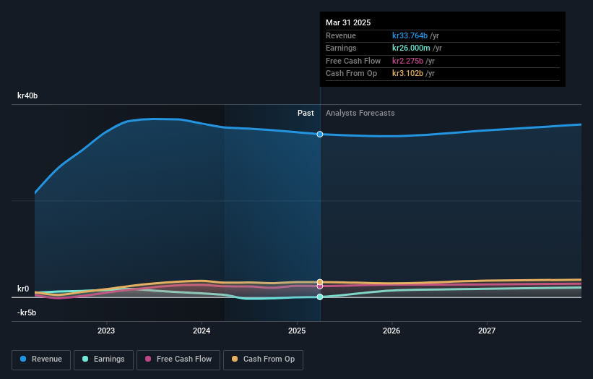Image resolution: width=593 pixels, height=379 pixels.
Task: Click the teal Earnings data point marker
Action: [x=320, y=297]
